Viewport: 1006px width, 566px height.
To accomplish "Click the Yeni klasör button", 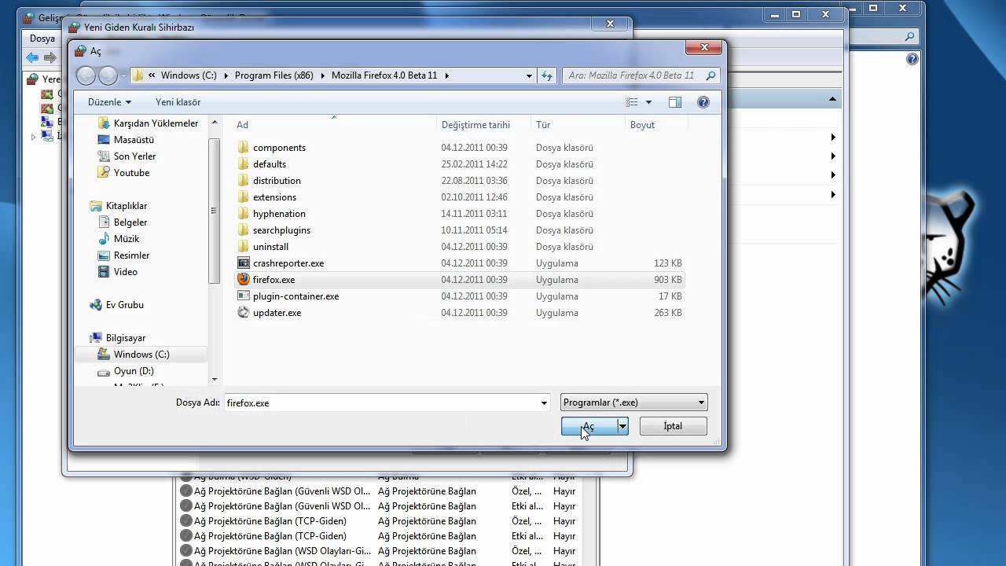I will coord(178,102).
